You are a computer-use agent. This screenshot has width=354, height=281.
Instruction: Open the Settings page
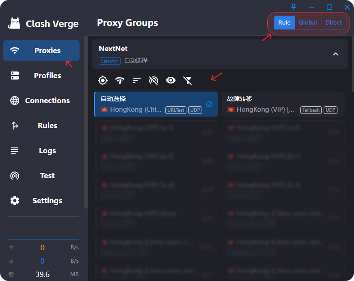click(41, 201)
